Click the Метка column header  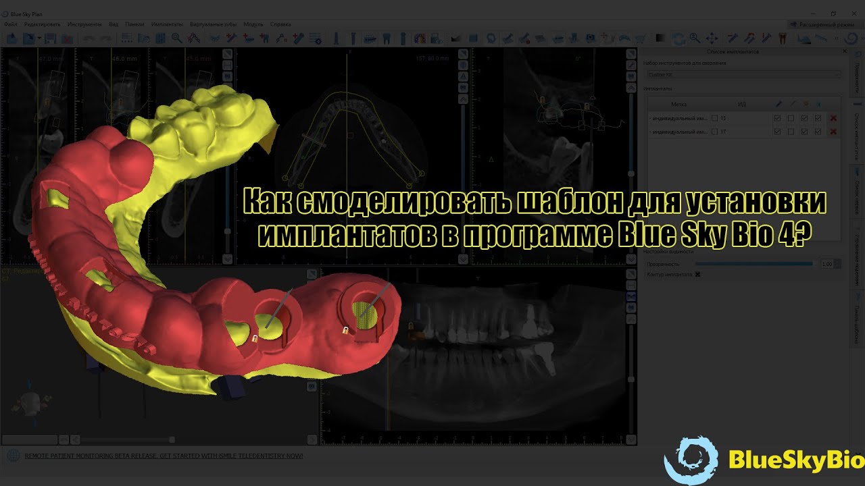point(679,105)
